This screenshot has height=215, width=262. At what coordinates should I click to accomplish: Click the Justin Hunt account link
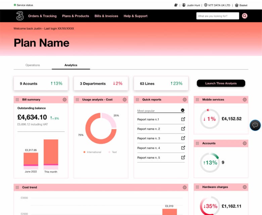(x=193, y=5)
